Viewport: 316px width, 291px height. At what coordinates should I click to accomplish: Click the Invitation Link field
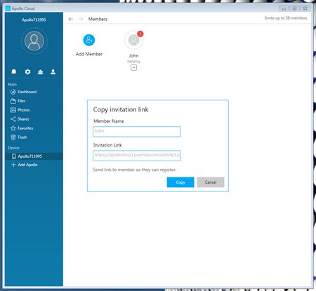click(x=137, y=156)
